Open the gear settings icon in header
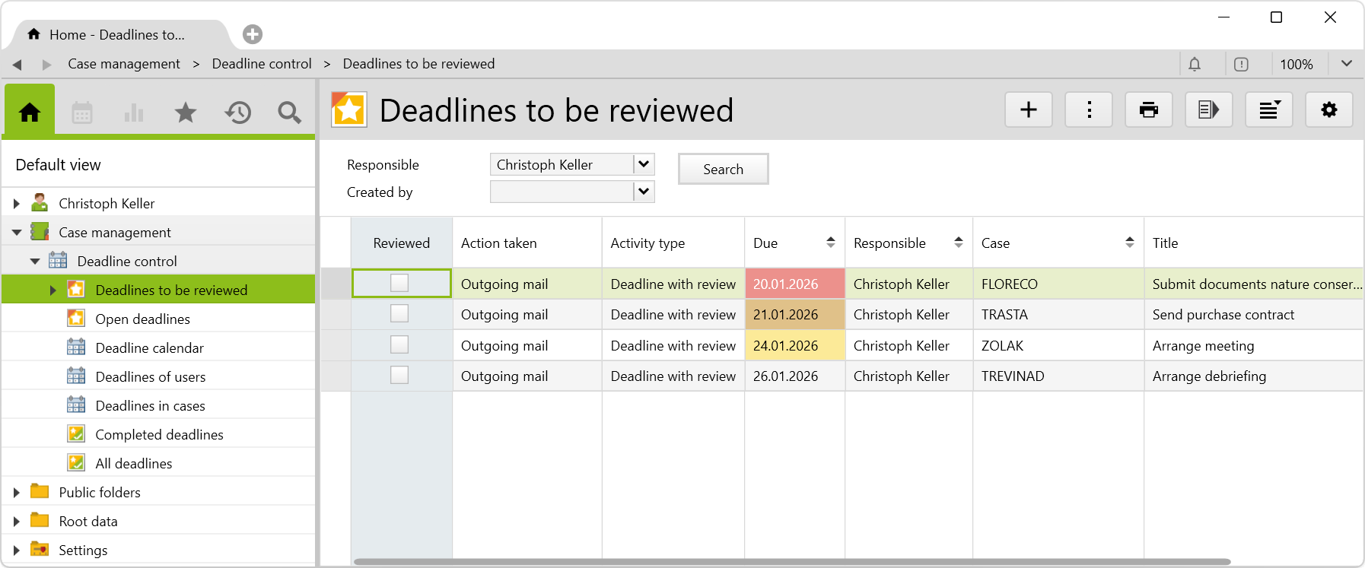 coord(1328,110)
